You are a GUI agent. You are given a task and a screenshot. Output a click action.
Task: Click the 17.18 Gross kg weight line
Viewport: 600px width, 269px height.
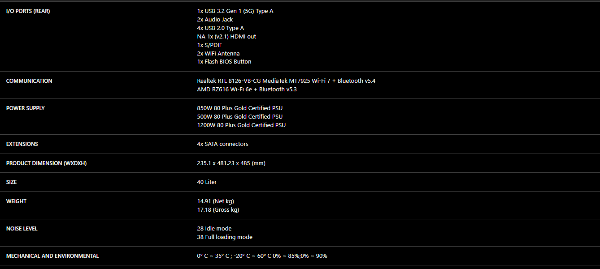click(x=218, y=210)
